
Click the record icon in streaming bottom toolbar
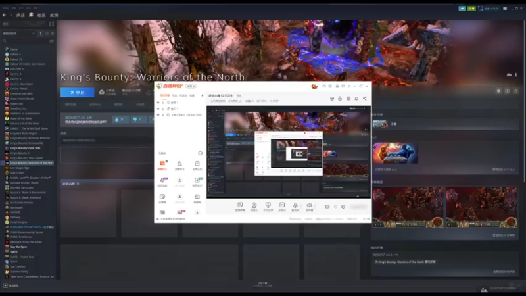(x=327, y=207)
